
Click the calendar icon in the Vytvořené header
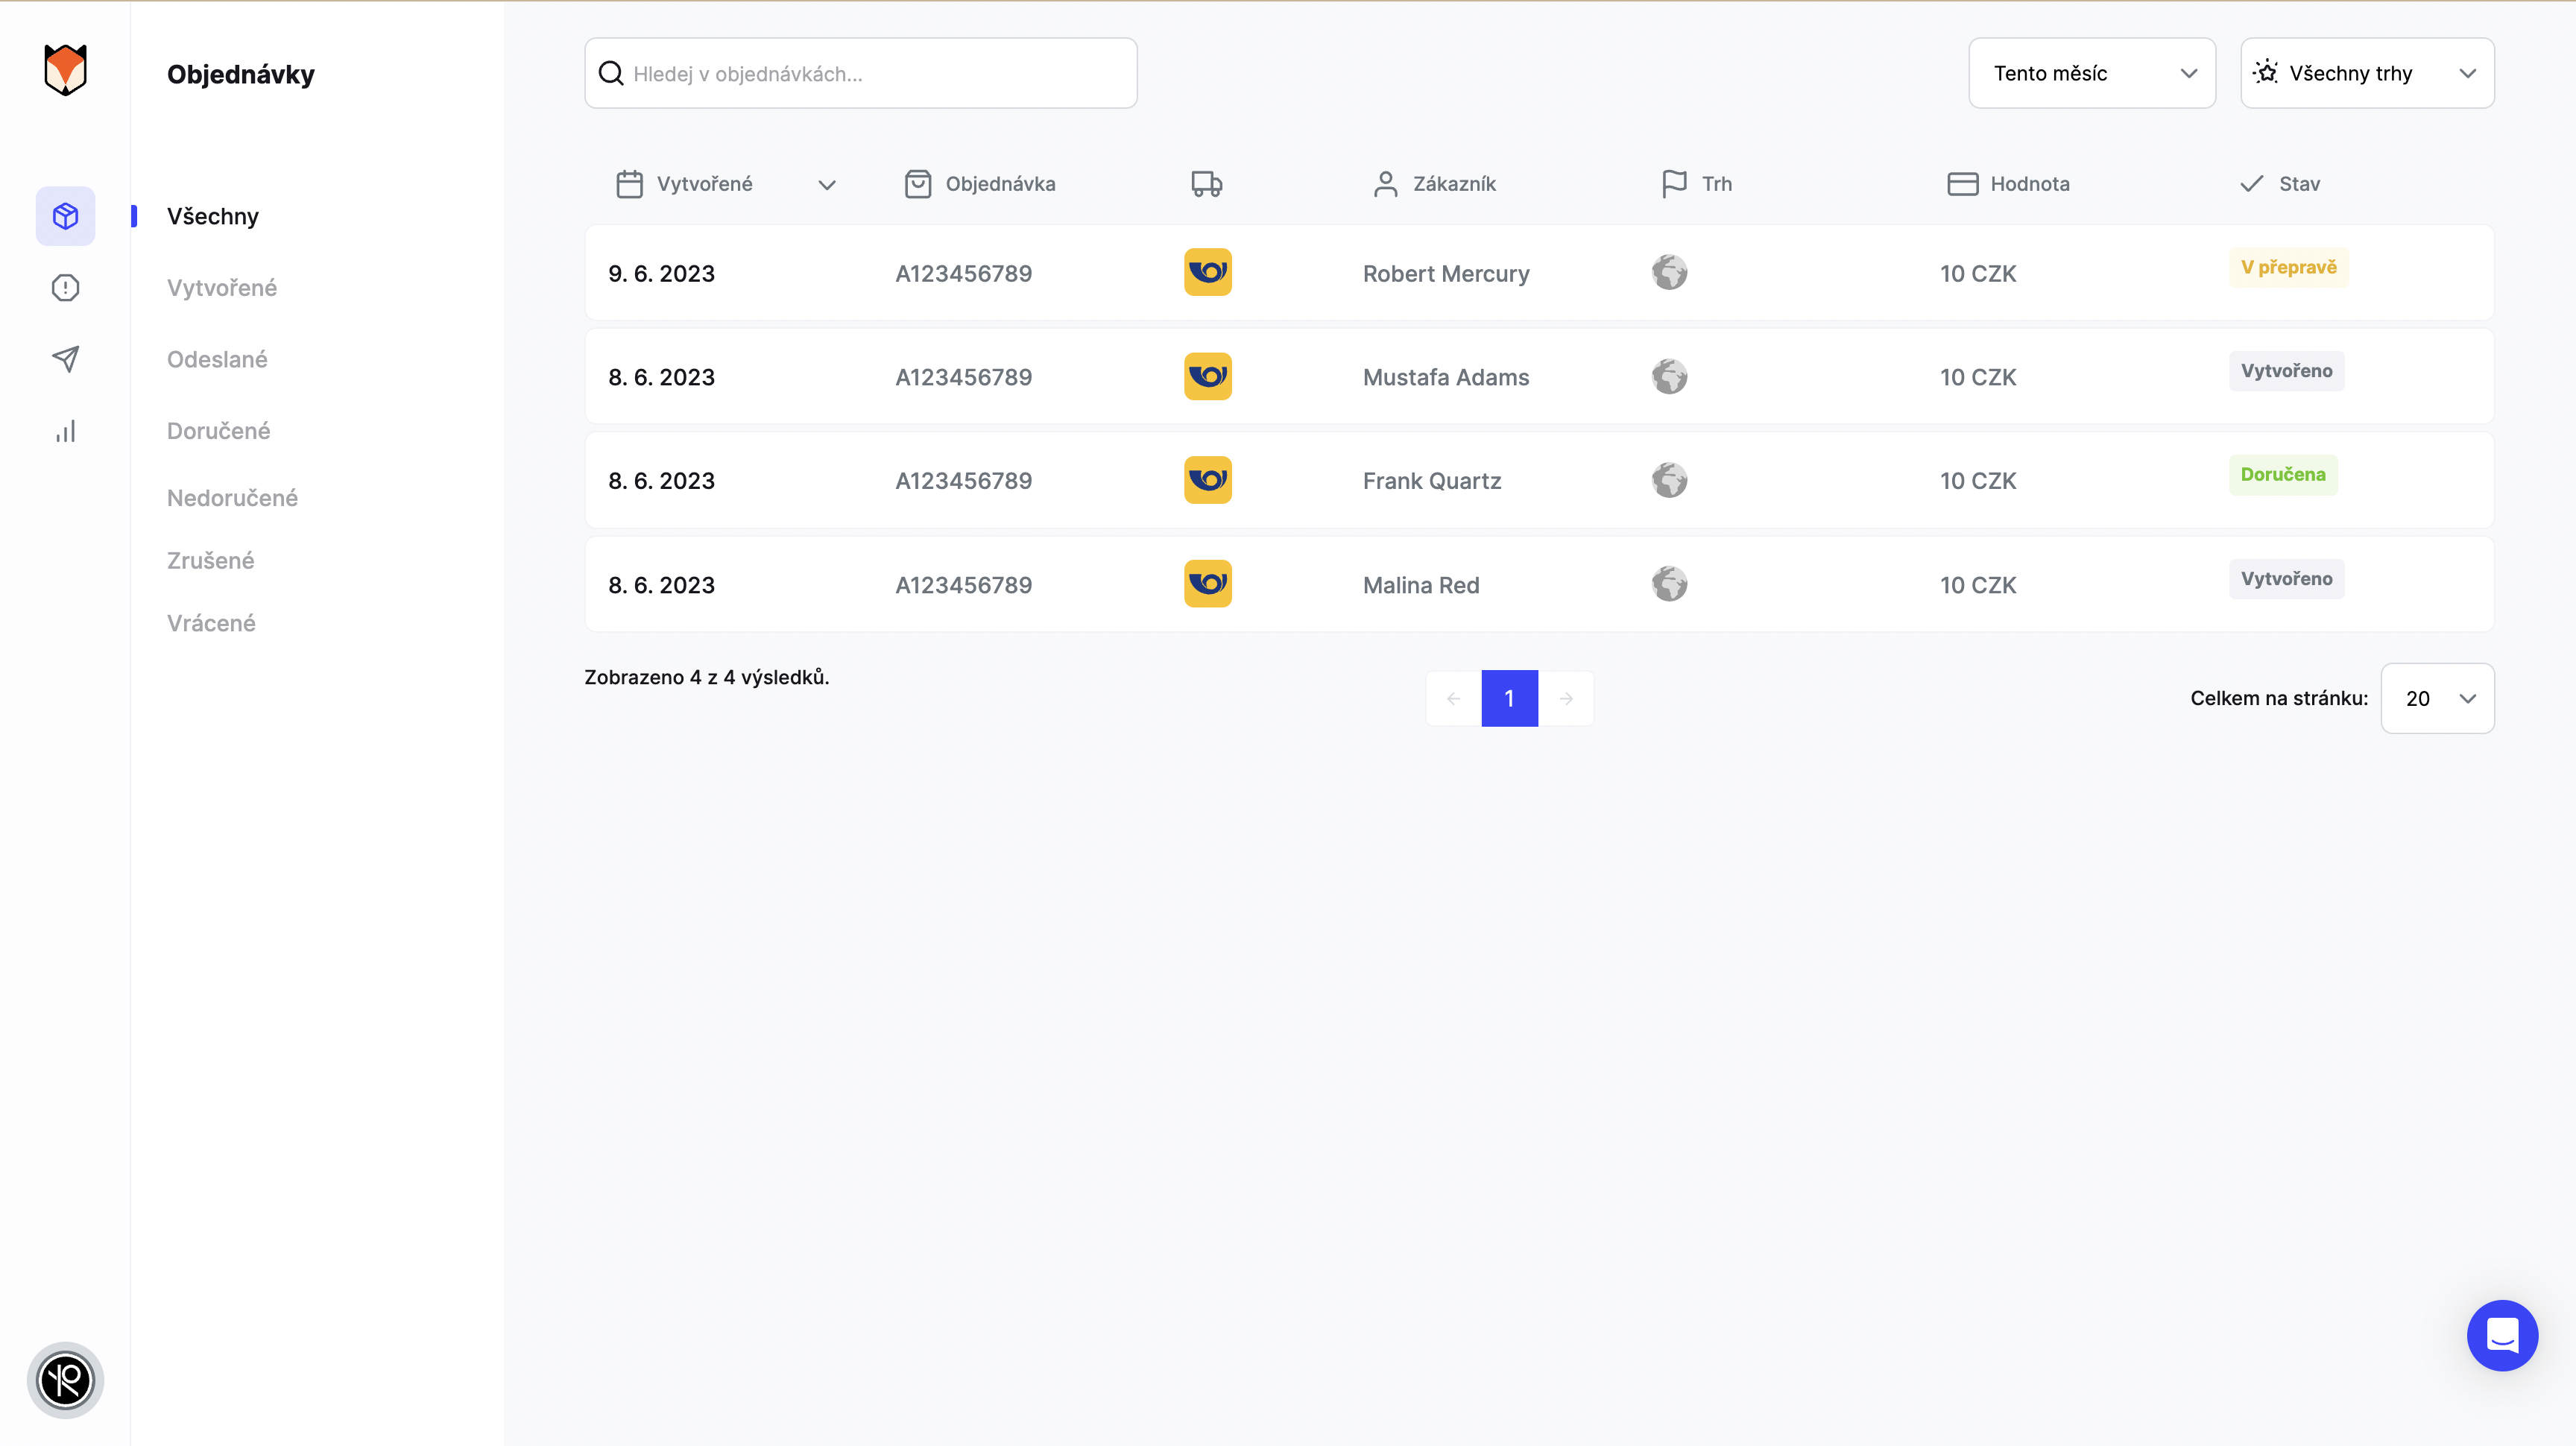[x=629, y=184]
